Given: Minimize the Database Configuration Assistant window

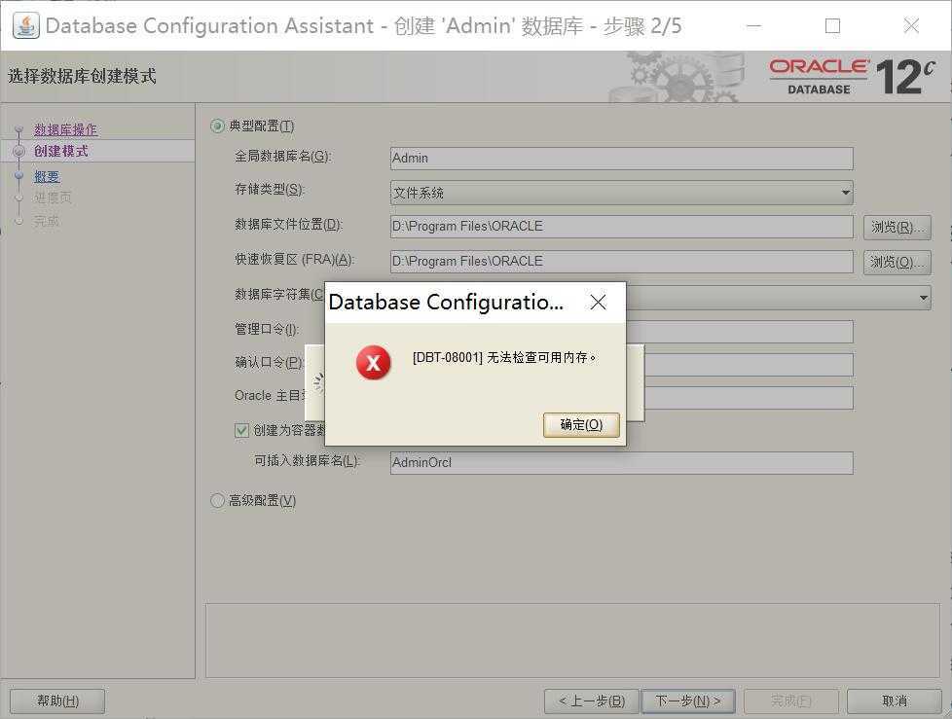Looking at the screenshot, I should pos(754,26).
